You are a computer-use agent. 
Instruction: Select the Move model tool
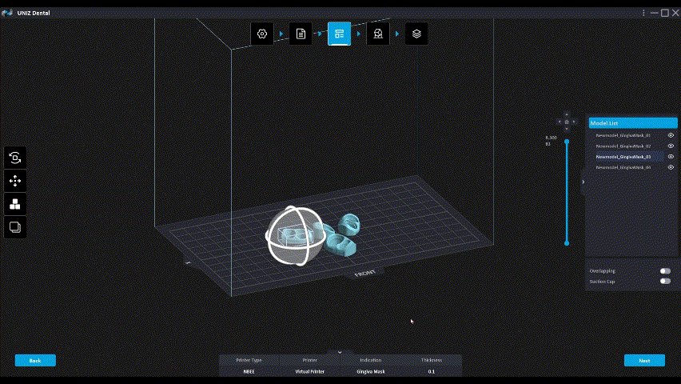15,181
